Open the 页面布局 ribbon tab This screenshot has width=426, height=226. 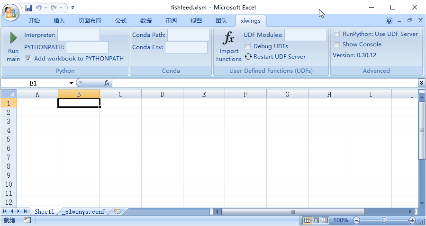[x=90, y=21]
